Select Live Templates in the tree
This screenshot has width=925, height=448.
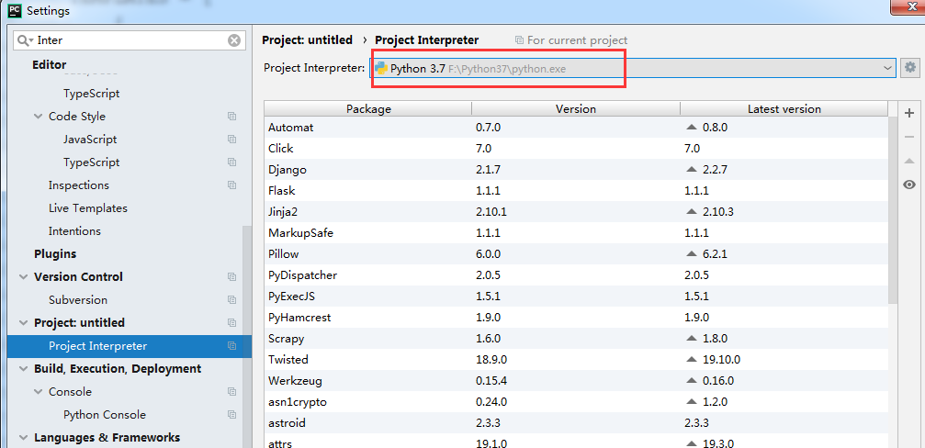[x=88, y=208]
